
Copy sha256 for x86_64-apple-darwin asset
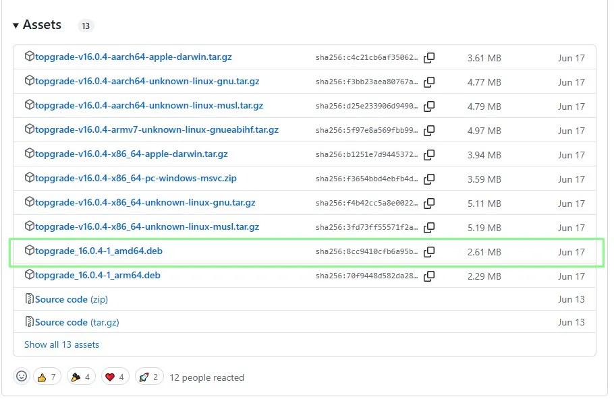tap(429, 155)
